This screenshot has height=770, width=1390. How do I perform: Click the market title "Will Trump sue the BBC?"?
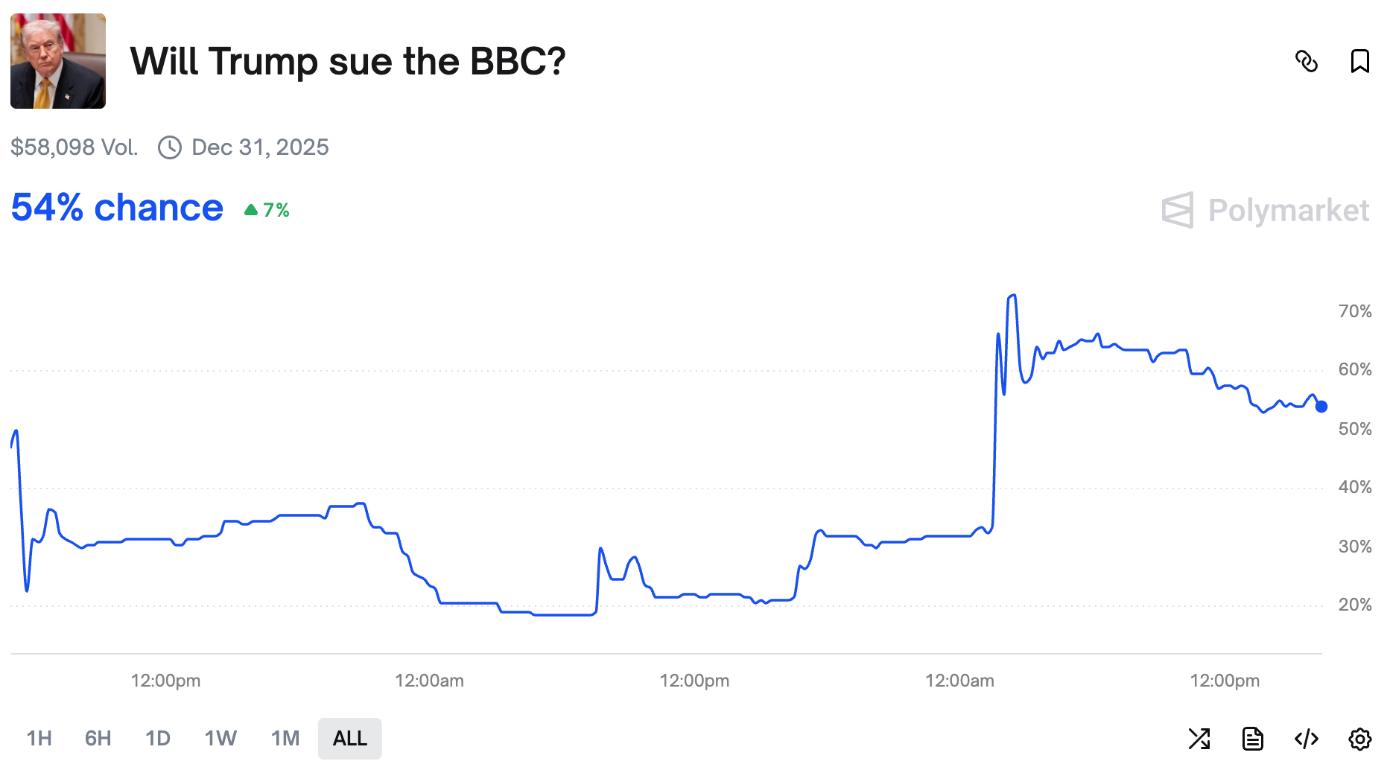click(348, 61)
